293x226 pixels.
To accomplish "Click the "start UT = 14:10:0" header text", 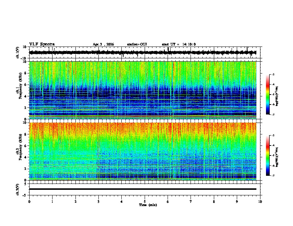I will point(179,44).
